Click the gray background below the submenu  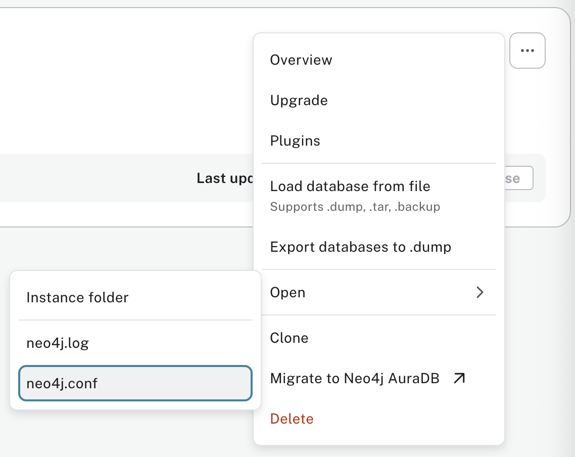coord(126,435)
